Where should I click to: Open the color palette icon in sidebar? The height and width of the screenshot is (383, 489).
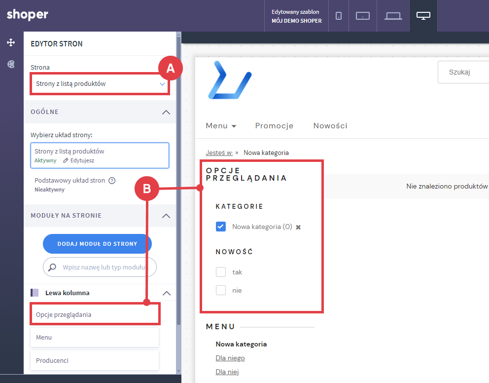(11, 64)
